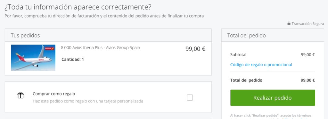Click the Comprar como regalo label
Image resolution: width=328 pixels, height=119 pixels.
pos(54,94)
